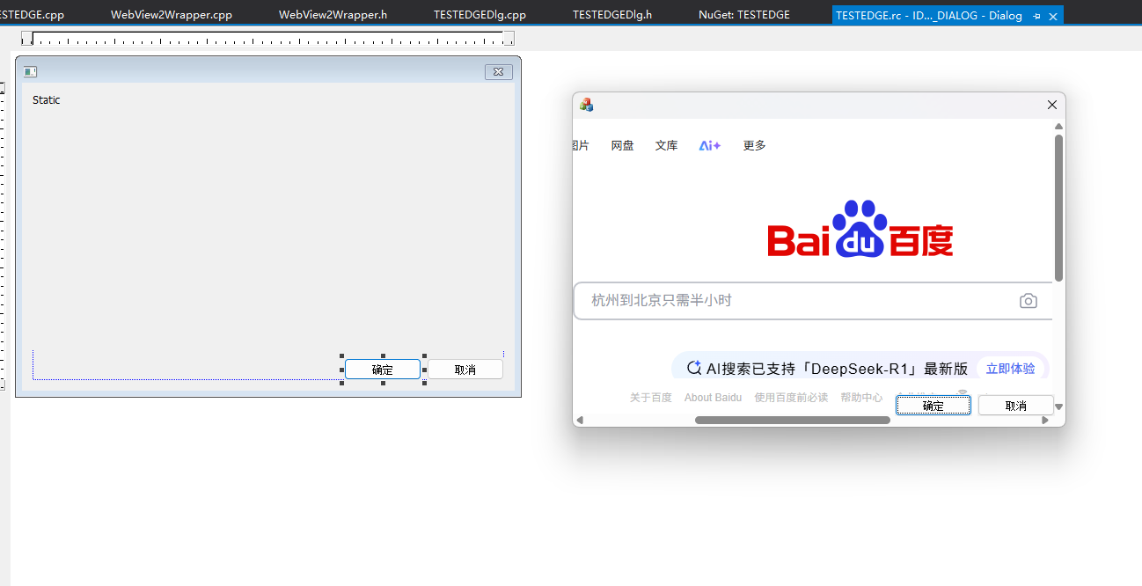The height and width of the screenshot is (586, 1142).
Task: Pin the TESTEDGE.rc document tab
Action: coord(1037,16)
